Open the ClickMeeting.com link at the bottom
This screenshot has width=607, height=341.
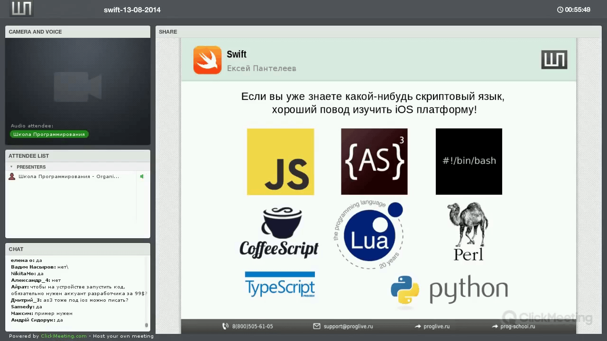[64, 336]
